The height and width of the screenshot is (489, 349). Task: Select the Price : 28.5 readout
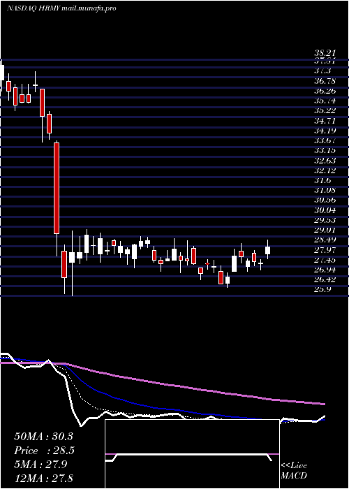tap(45, 451)
